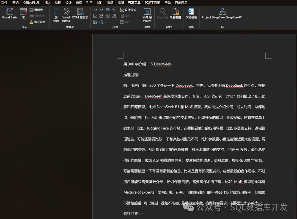Open COM 加载项 dialog
This screenshot has width=297, height=219.
click(80, 14)
